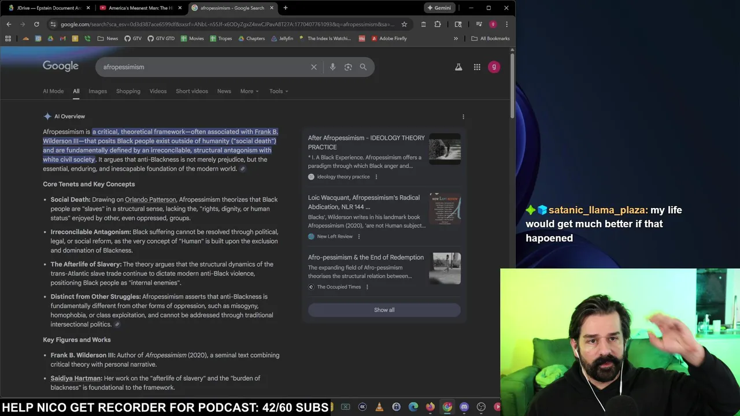Open Discord from the taskbar
Image resolution: width=740 pixels, height=416 pixels.
point(464,407)
